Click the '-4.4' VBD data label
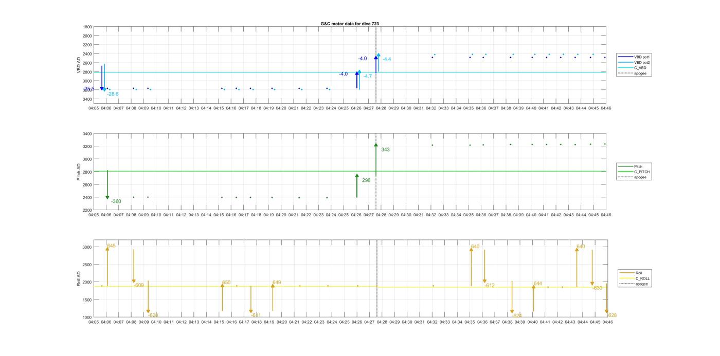The width and height of the screenshot is (720, 356). coord(386,60)
